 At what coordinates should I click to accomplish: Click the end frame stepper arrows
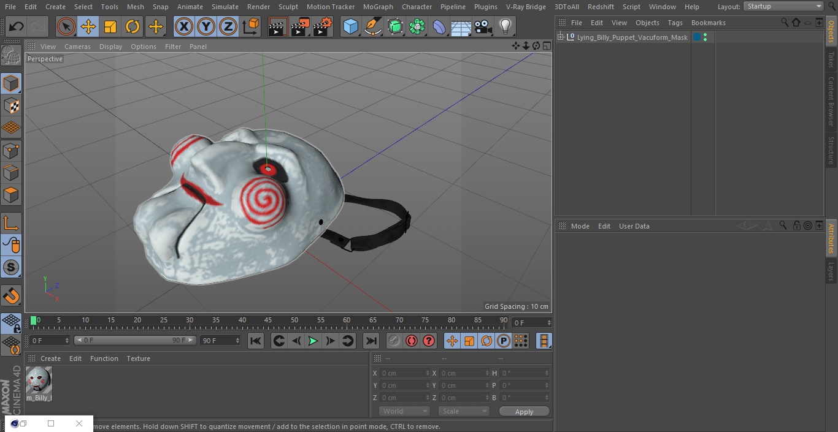tap(237, 340)
